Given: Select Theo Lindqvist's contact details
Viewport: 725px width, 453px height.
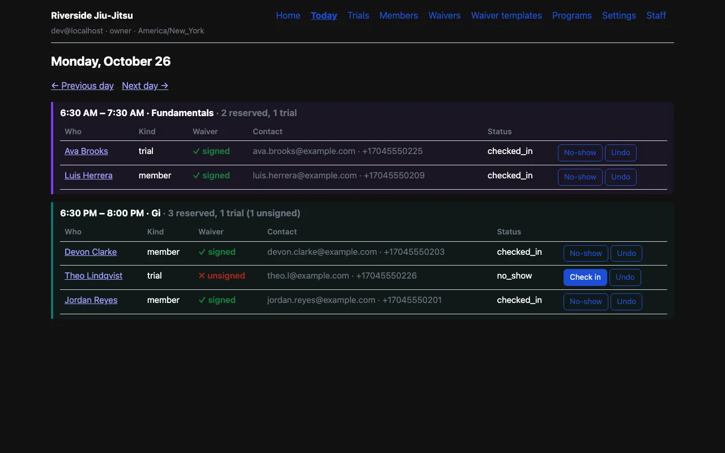Looking at the screenshot, I should [x=342, y=276].
